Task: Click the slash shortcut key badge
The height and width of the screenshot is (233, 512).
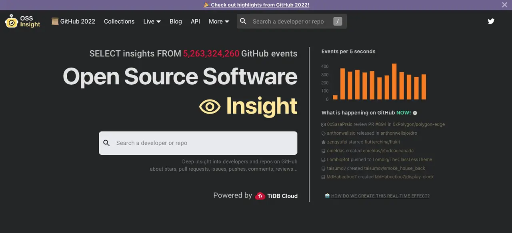Action: click(x=338, y=22)
